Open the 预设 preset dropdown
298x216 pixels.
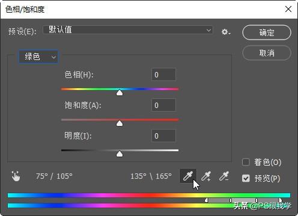(128, 30)
